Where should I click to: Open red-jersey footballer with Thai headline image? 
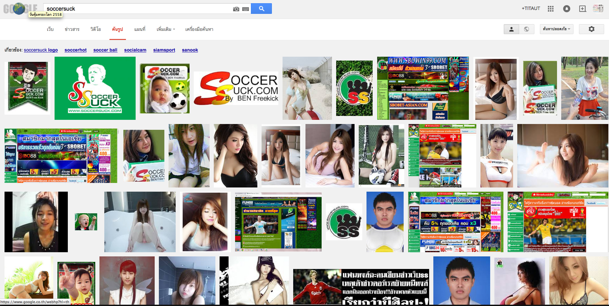pos(361,287)
